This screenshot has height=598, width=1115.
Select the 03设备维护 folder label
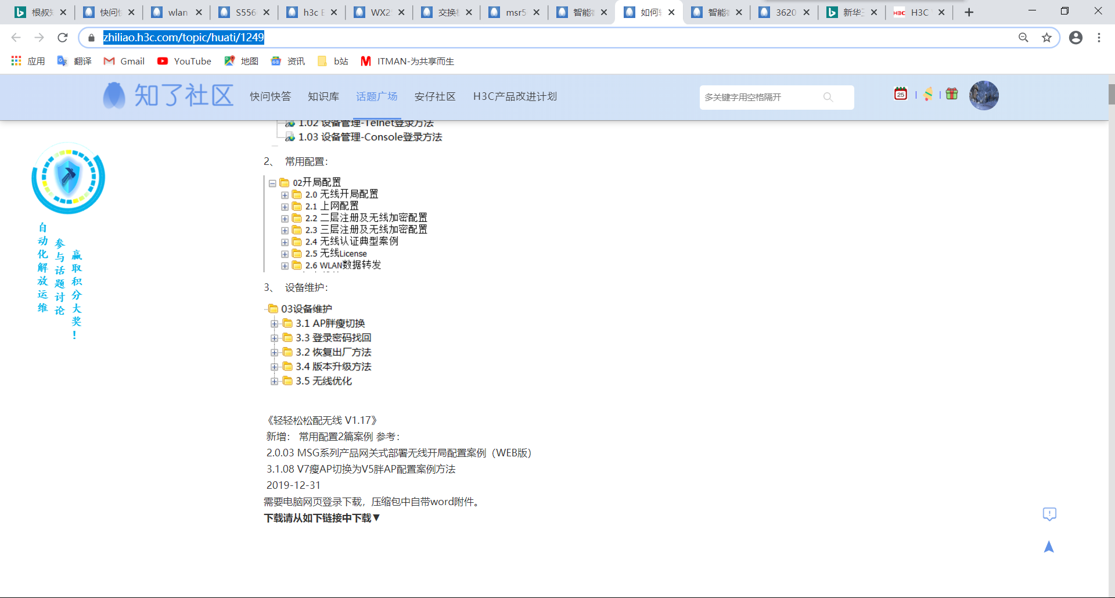[x=307, y=309]
